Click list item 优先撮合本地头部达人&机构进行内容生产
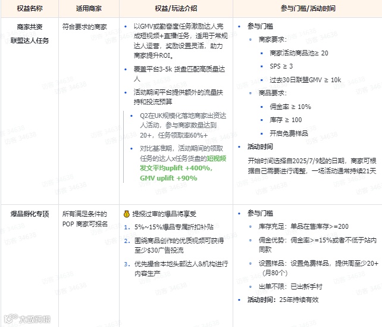 (x=181, y=269)
